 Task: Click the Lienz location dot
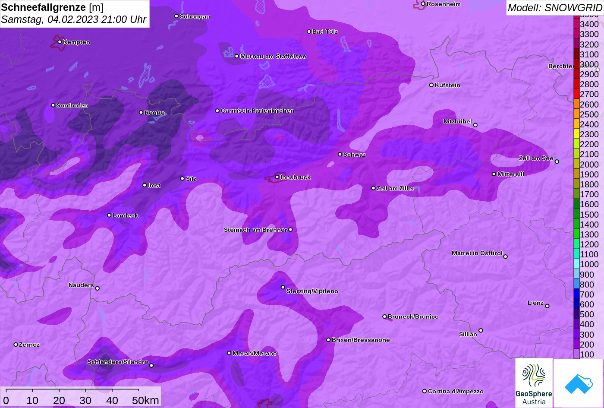pos(547,306)
